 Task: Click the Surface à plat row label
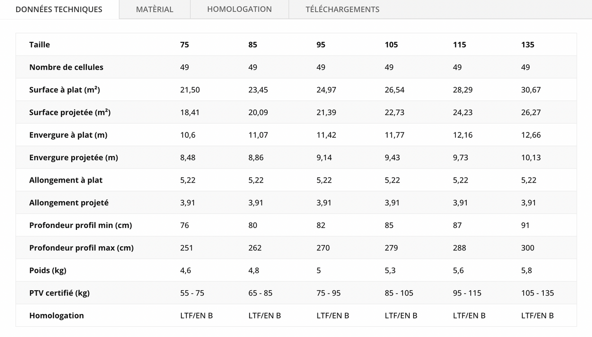(64, 90)
